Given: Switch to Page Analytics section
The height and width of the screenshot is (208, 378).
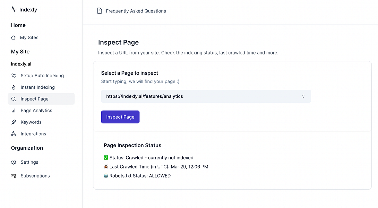Looking at the screenshot, I should coord(36,110).
